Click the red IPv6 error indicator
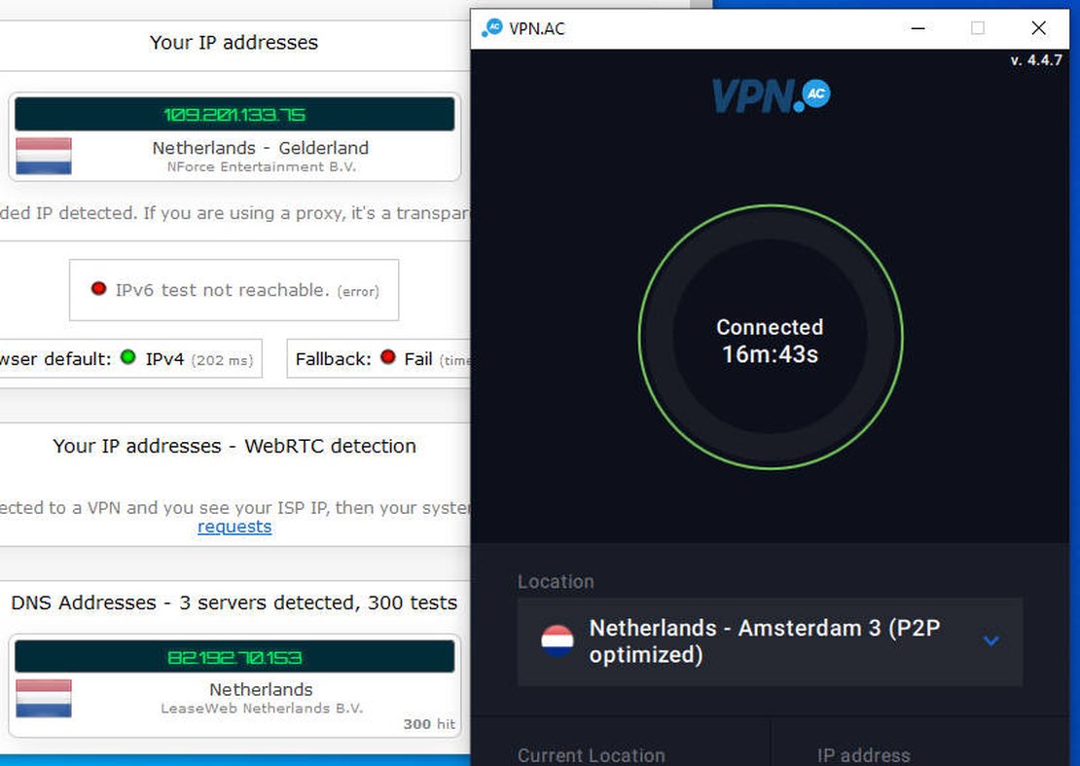 tap(98, 288)
